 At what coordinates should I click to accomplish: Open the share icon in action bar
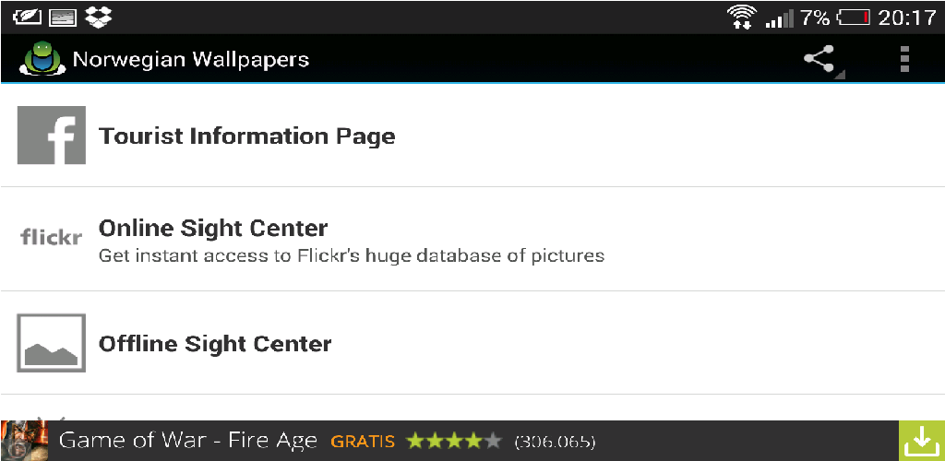[x=819, y=60]
